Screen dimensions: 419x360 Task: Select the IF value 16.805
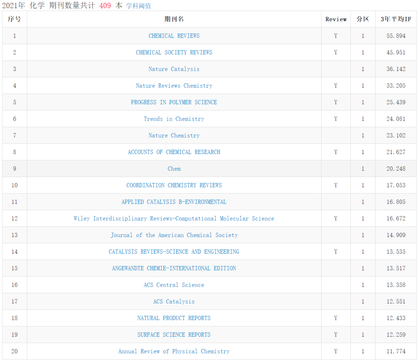pos(396,202)
